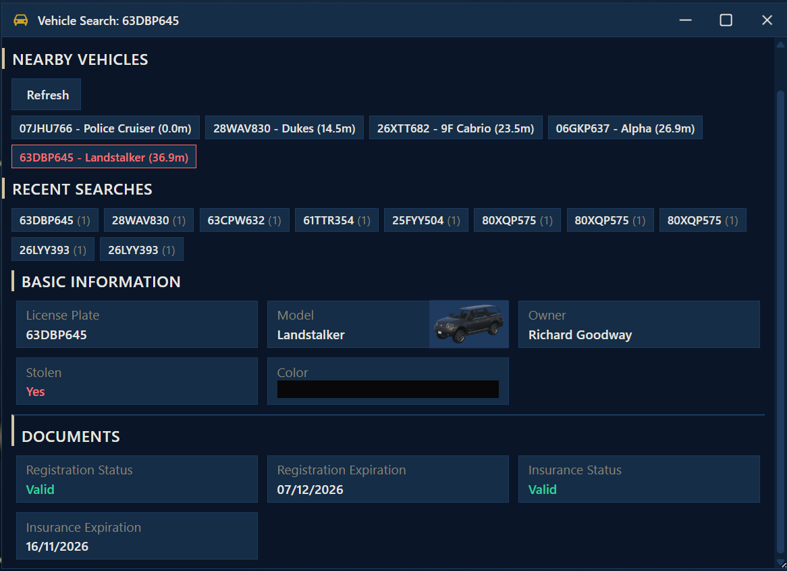Image resolution: width=787 pixels, height=571 pixels.
Task: Choose the 26XTT682 9F Cabrio vehicle
Action: coord(456,128)
